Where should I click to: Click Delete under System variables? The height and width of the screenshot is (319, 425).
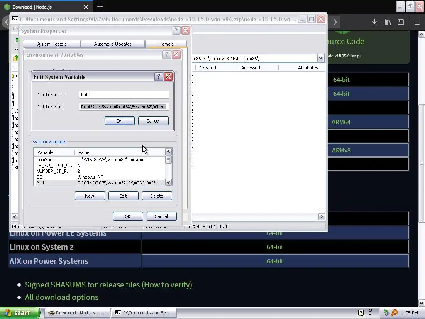(x=157, y=196)
